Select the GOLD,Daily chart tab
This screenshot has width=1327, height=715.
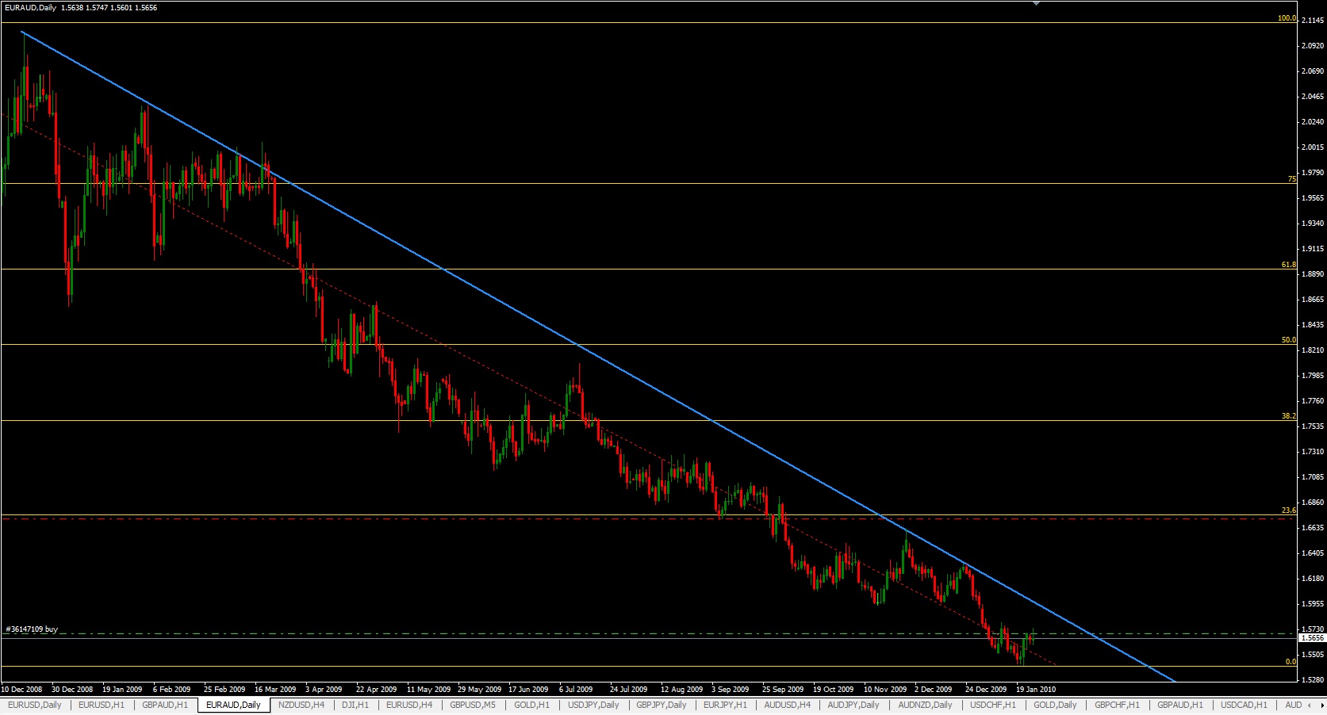point(1055,705)
